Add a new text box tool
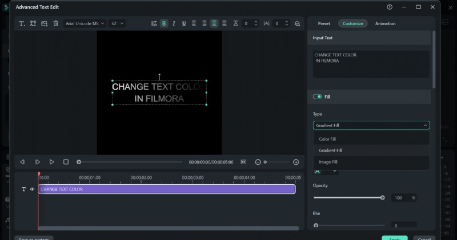This screenshot has width=457, height=240. (22, 23)
